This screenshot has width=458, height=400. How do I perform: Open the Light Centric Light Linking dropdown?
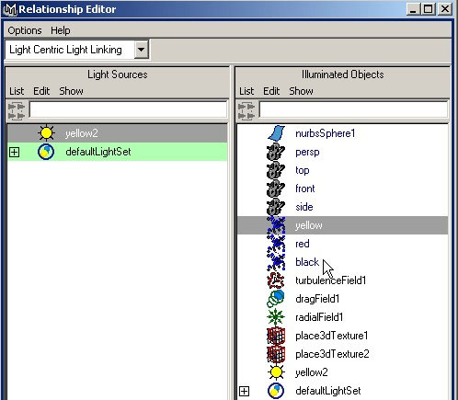click(141, 50)
